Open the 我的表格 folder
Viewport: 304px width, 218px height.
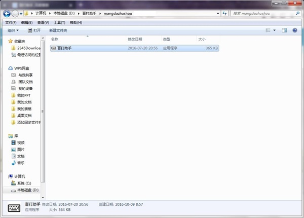tap(21, 109)
